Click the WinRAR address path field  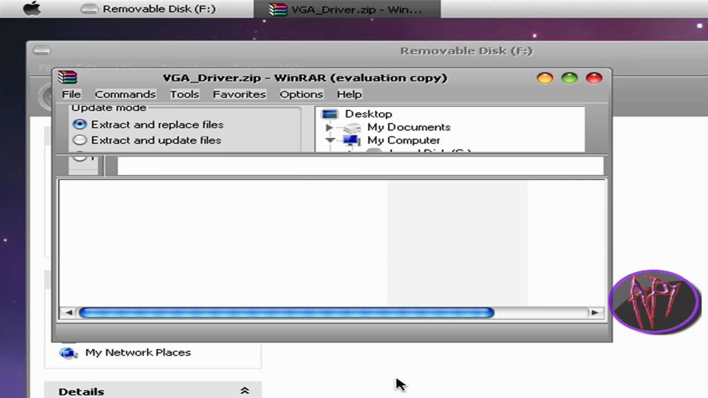pos(360,166)
